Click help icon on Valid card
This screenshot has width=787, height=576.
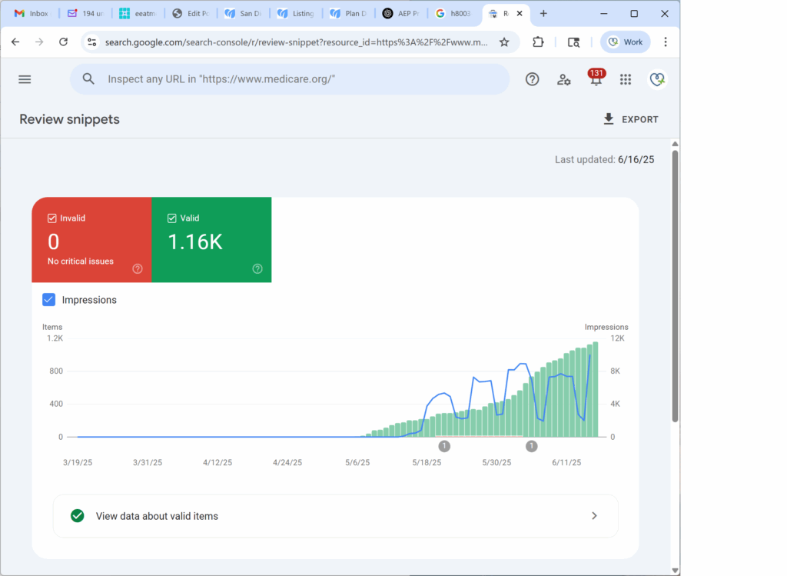(x=257, y=268)
